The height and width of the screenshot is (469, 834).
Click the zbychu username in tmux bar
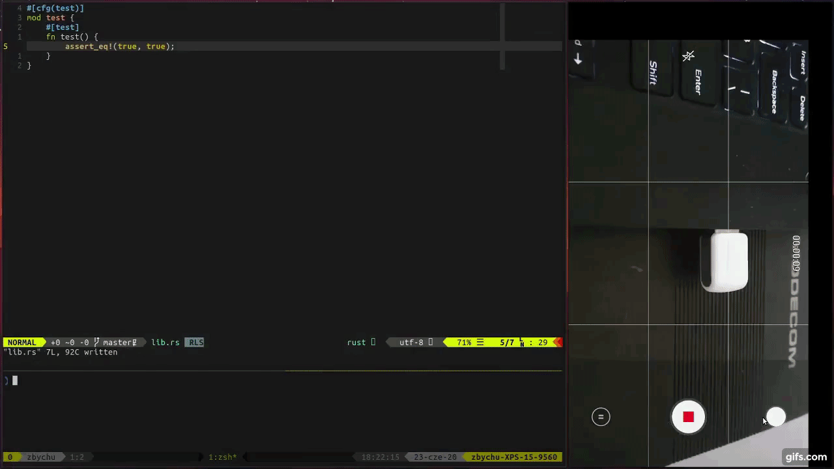point(41,457)
